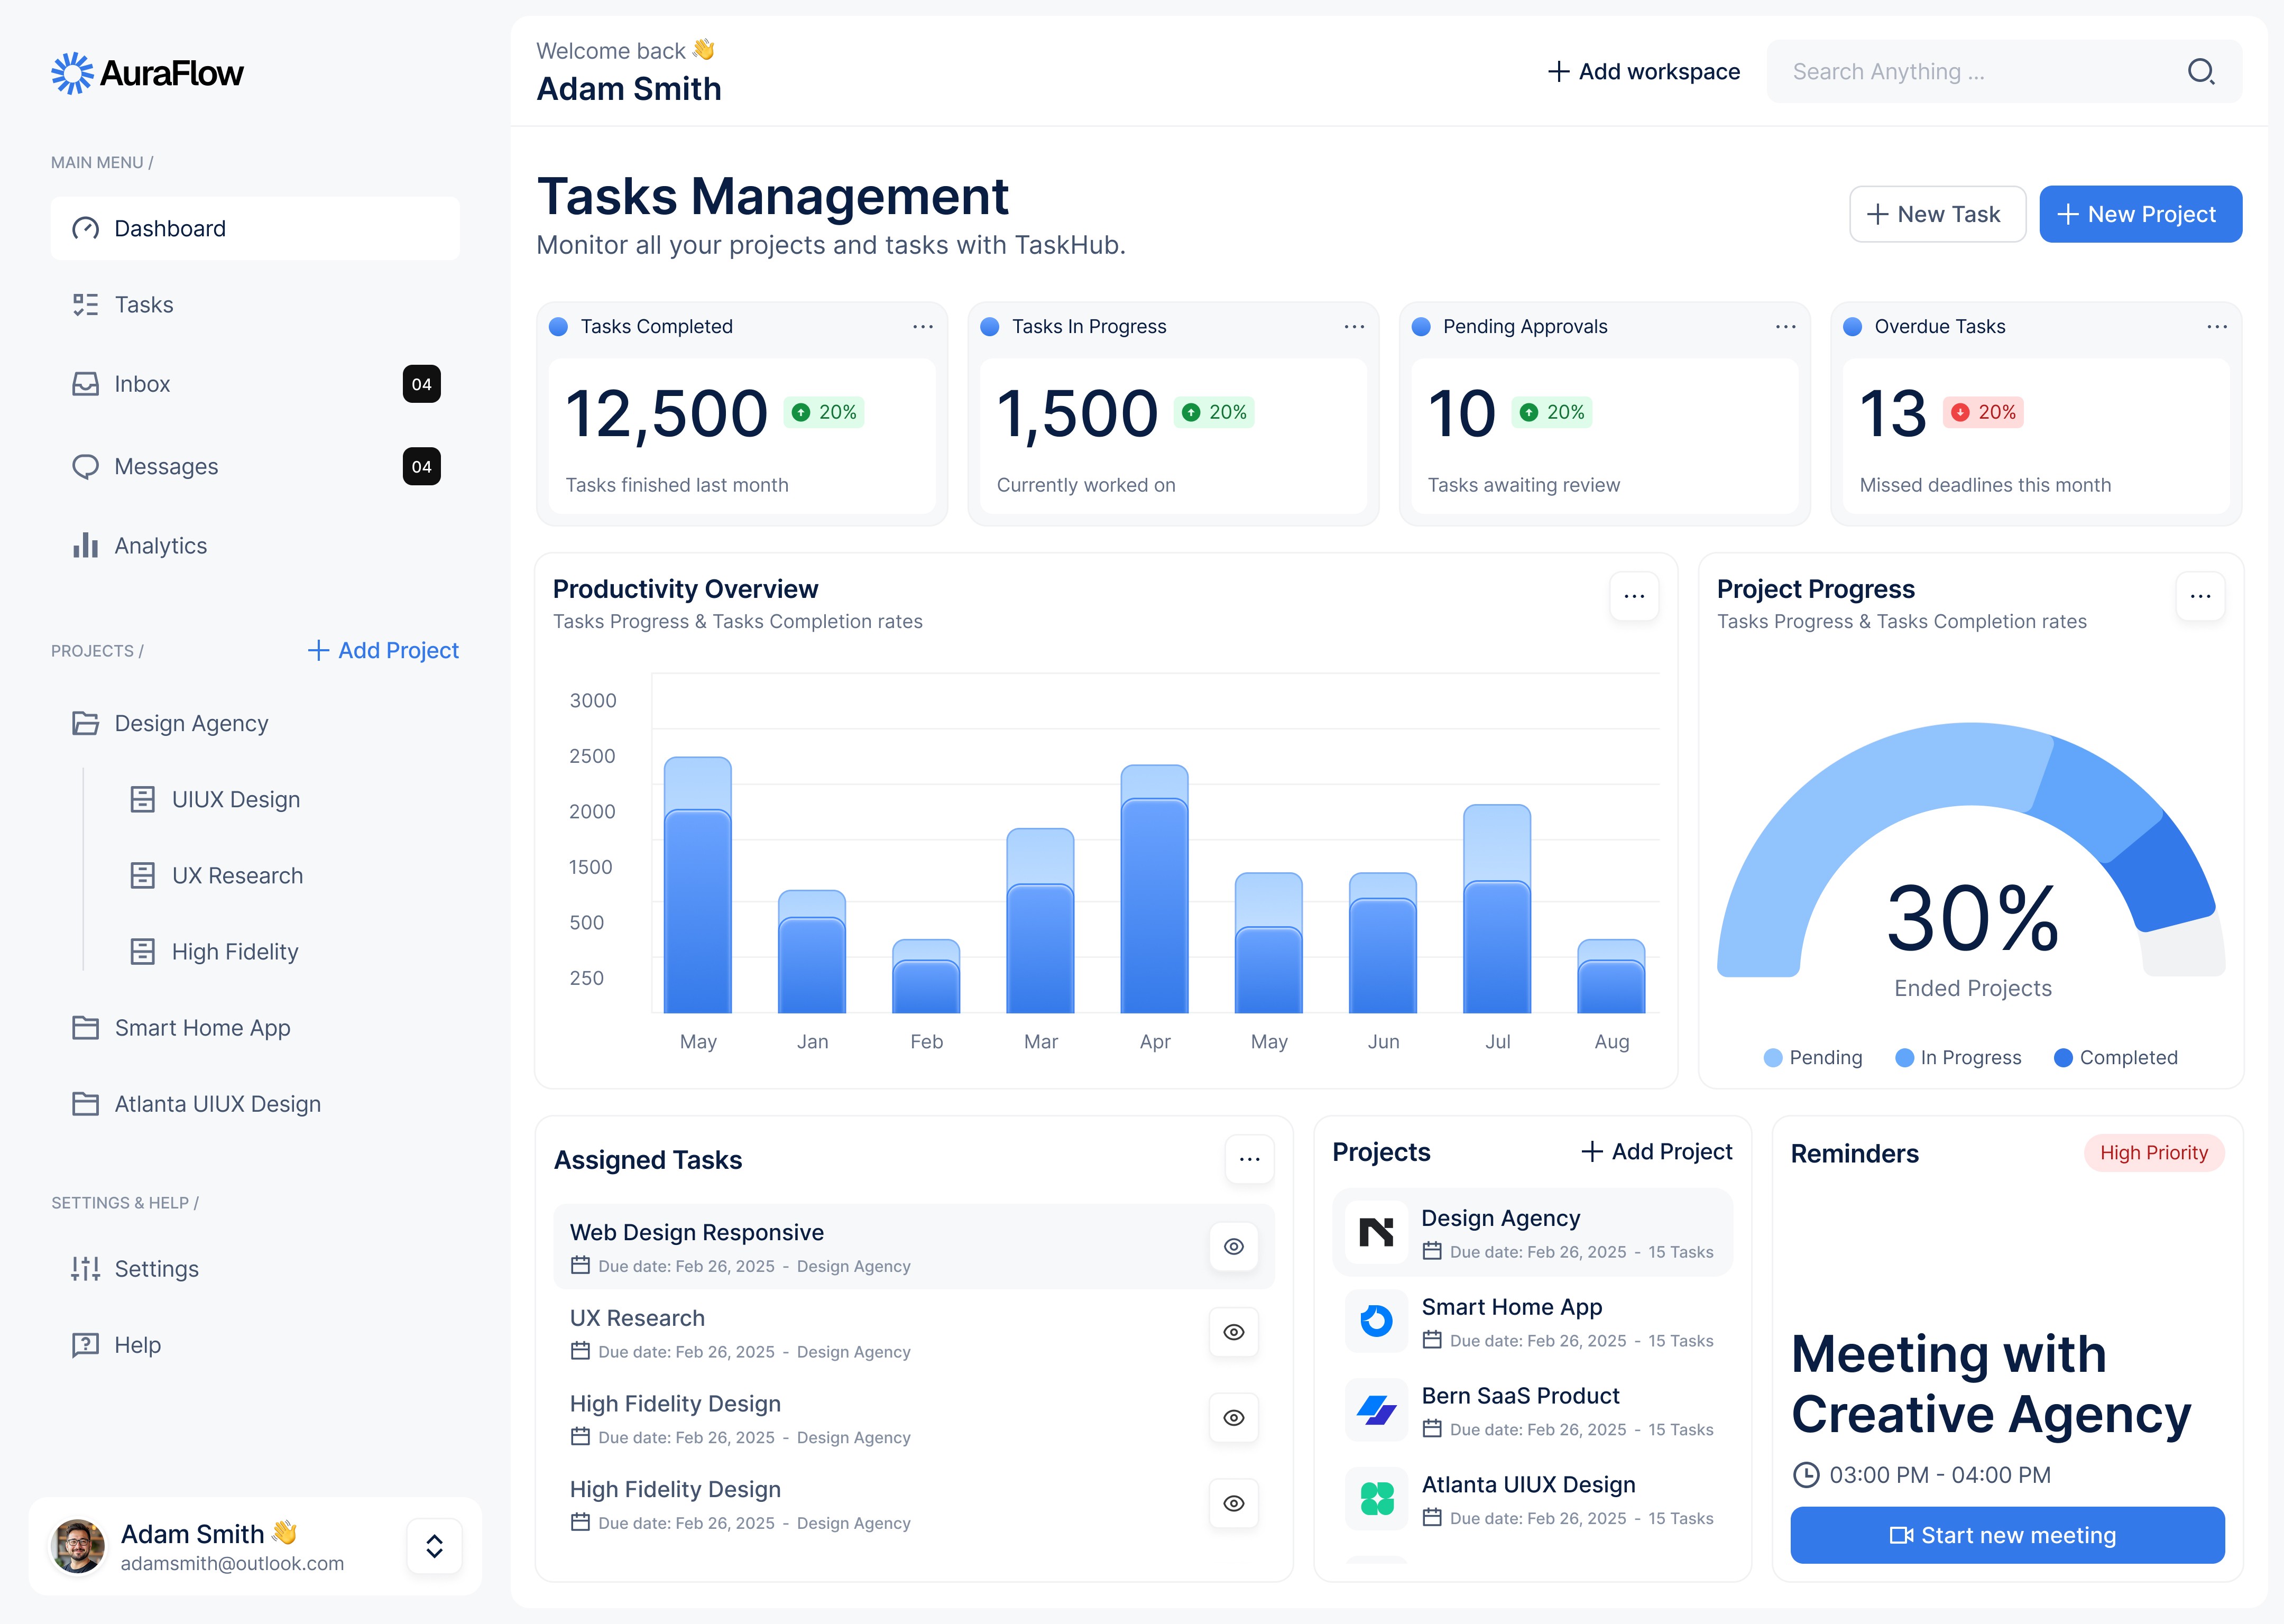Open the Design Agency project folder icon

[86, 723]
